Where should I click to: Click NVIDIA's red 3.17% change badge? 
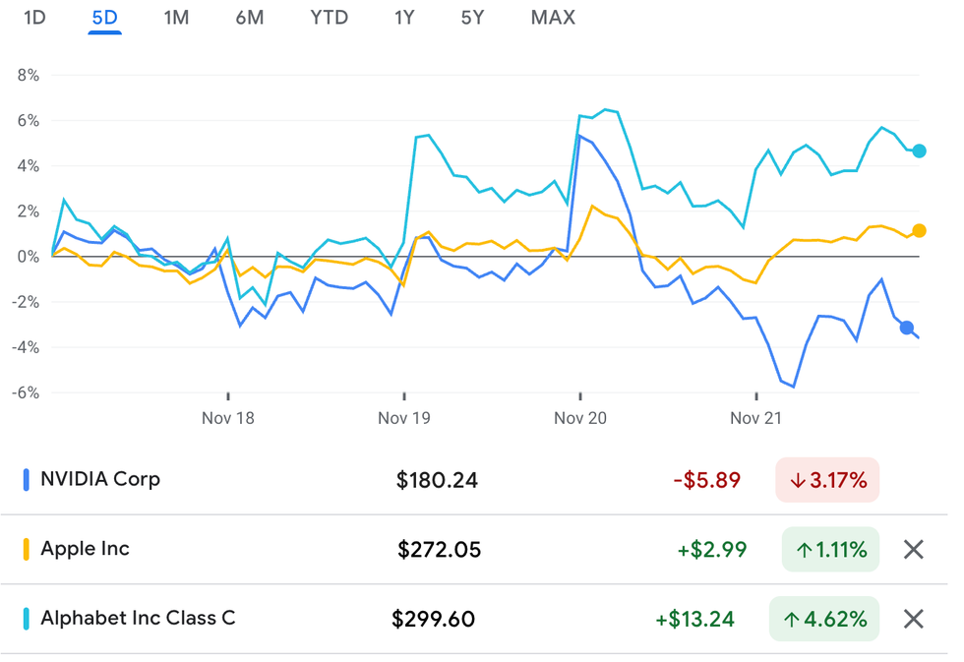(x=826, y=481)
